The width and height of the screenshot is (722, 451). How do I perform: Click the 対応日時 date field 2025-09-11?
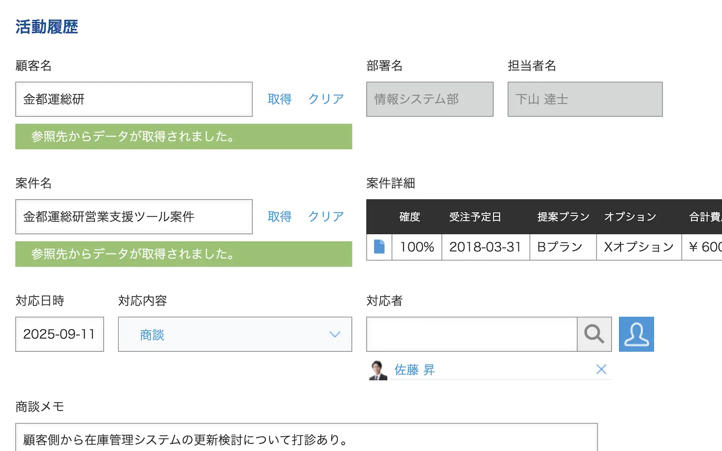[x=60, y=334]
